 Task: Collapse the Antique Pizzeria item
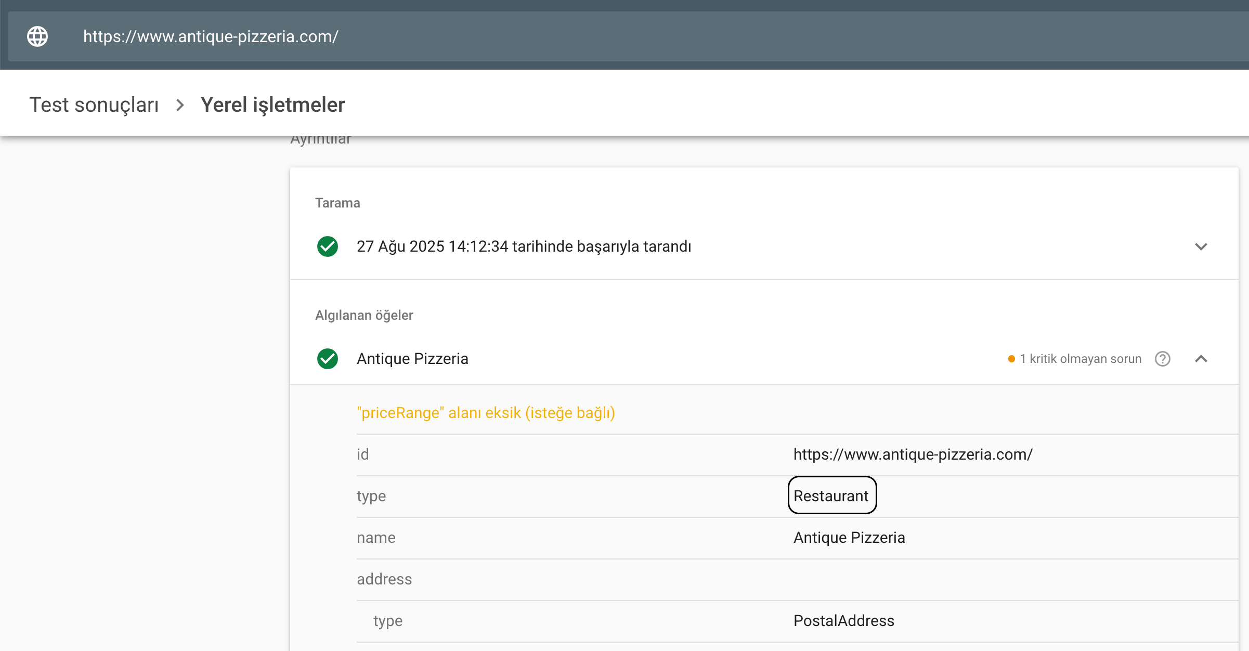(1201, 359)
